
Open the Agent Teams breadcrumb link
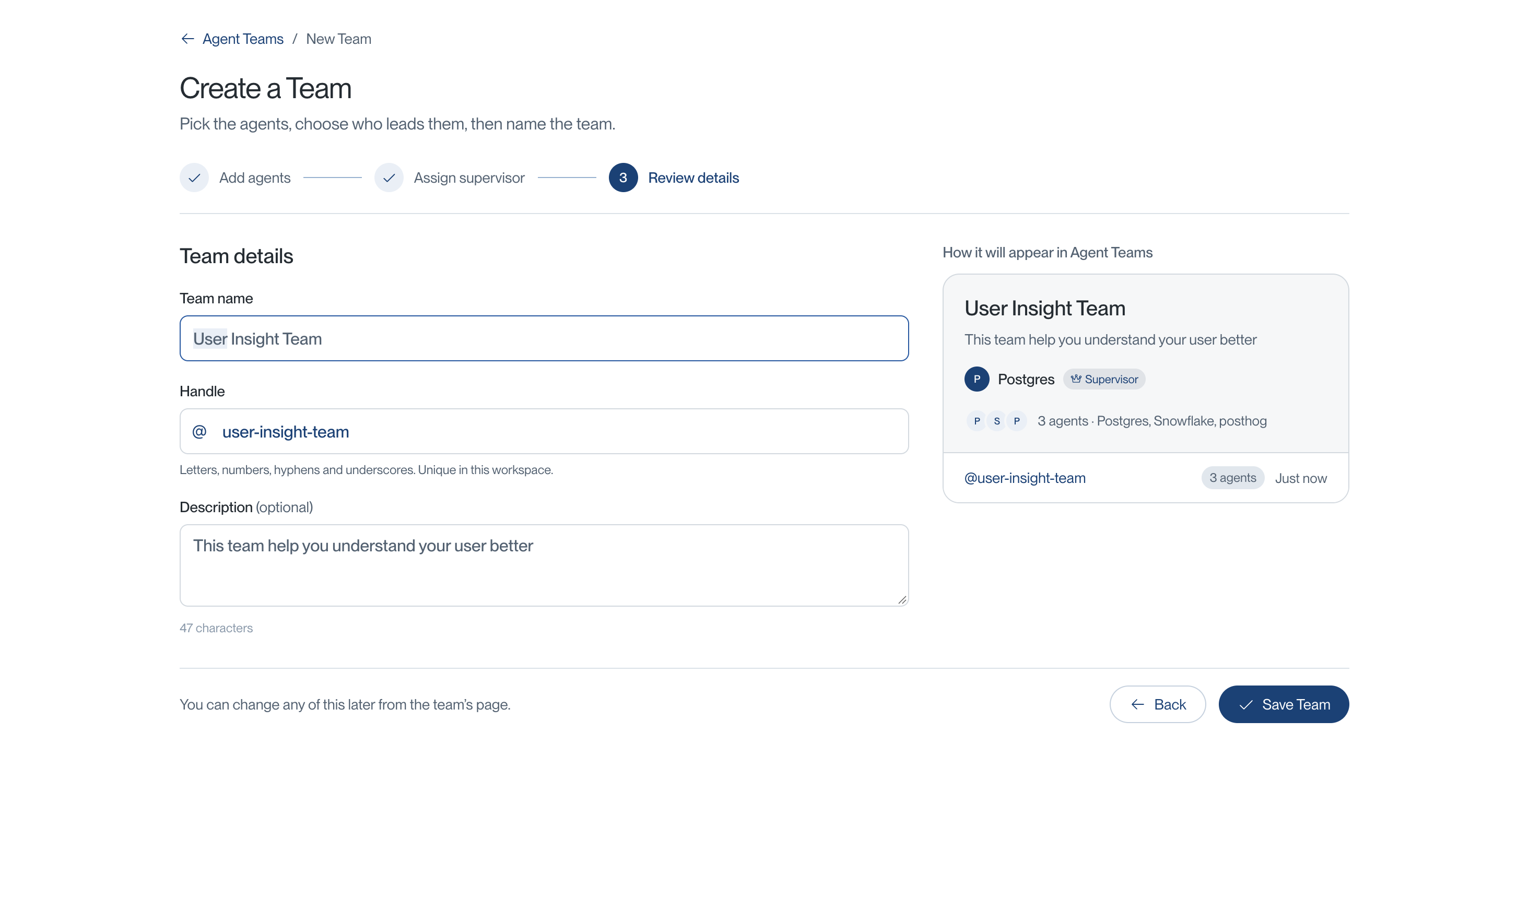[243, 39]
